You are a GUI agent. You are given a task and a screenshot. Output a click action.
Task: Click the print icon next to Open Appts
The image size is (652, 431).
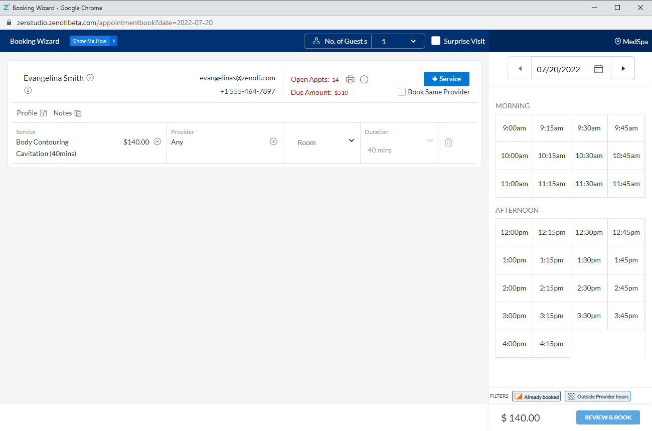pyautogui.click(x=350, y=79)
